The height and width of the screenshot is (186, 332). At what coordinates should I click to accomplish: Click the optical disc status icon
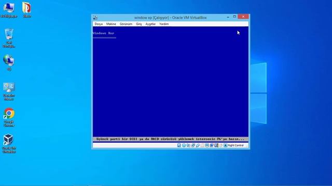tap(184, 145)
